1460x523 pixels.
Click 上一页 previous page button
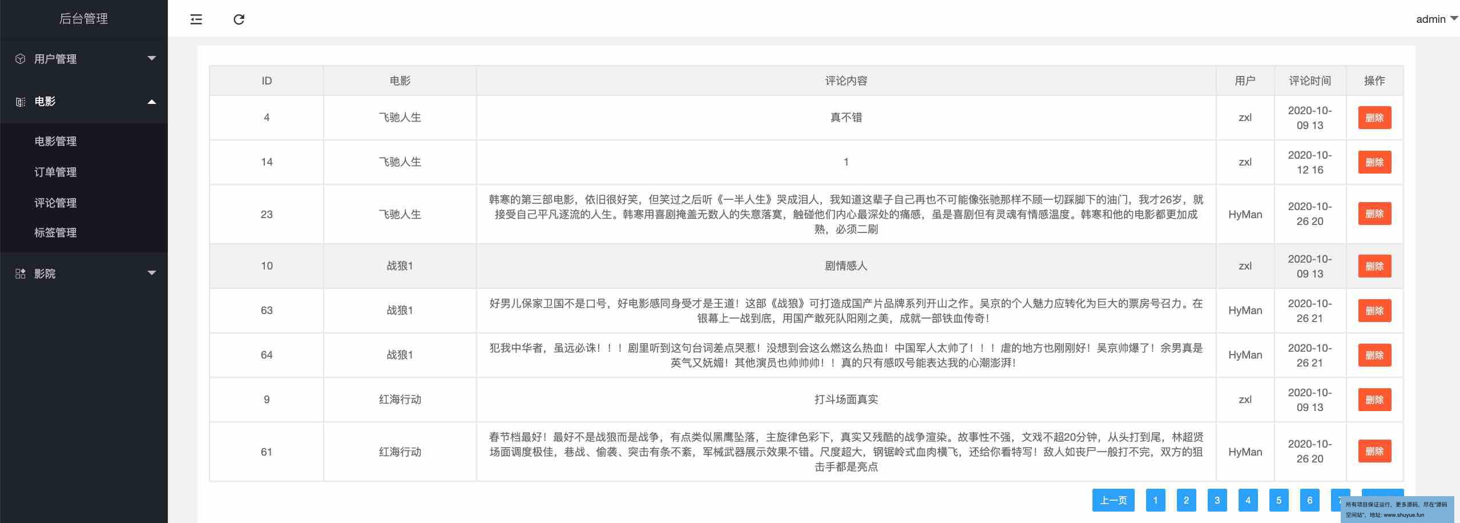coord(1113,500)
